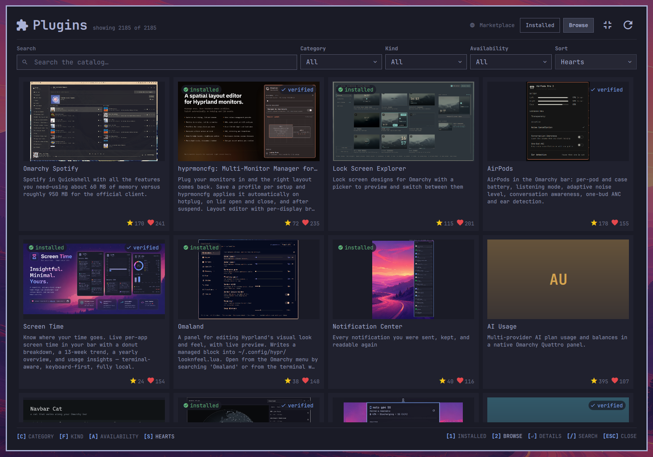Viewport: 653px width, 457px height.
Task: Click the star on the AI Usage card
Action: pos(594,381)
